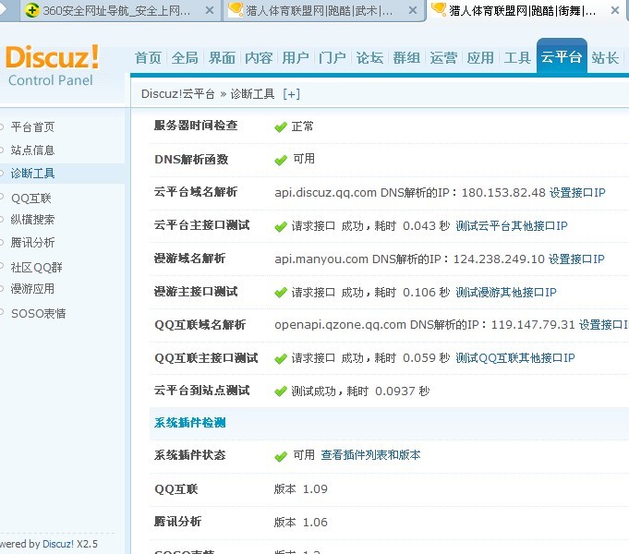
Task: Open the 首页 navigation tab
Action: [x=148, y=58]
